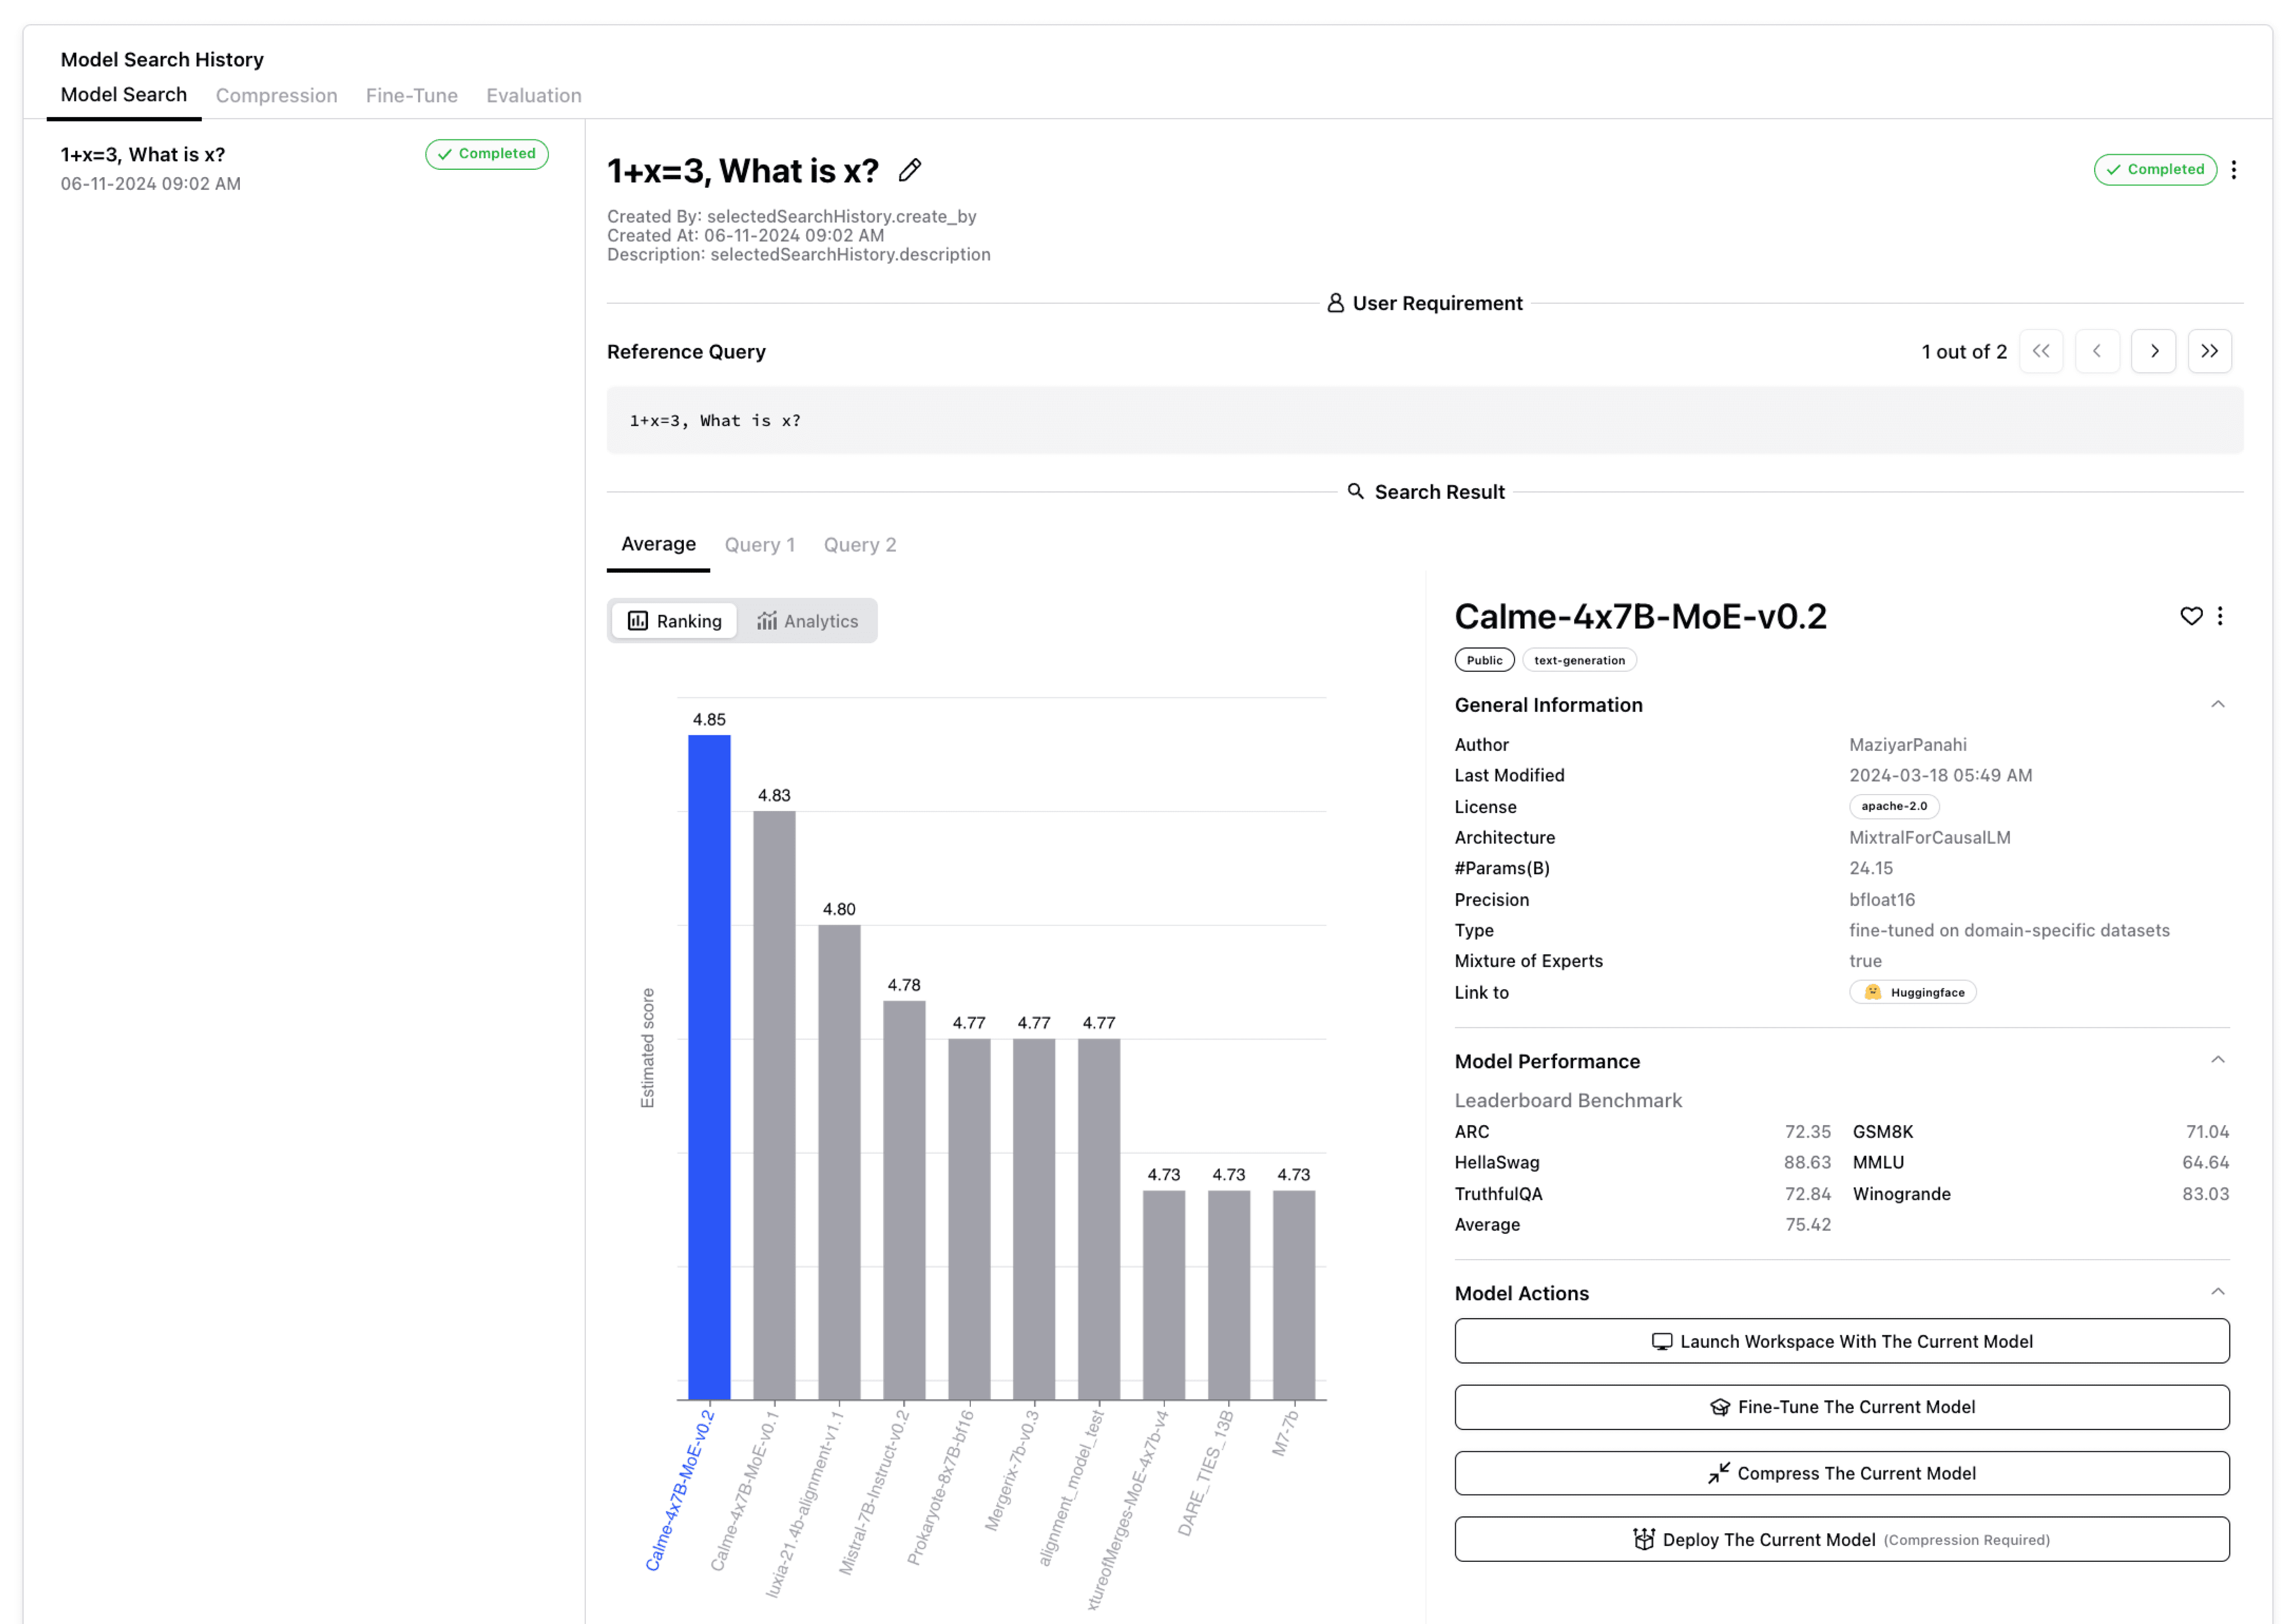Open model card three-dot options menu
This screenshot has height=1624, width=2296.
[2220, 616]
